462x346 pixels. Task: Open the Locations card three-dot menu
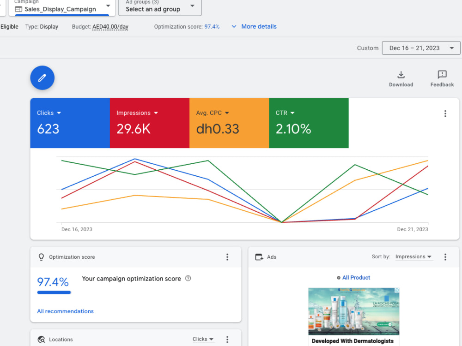(x=227, y=339)
